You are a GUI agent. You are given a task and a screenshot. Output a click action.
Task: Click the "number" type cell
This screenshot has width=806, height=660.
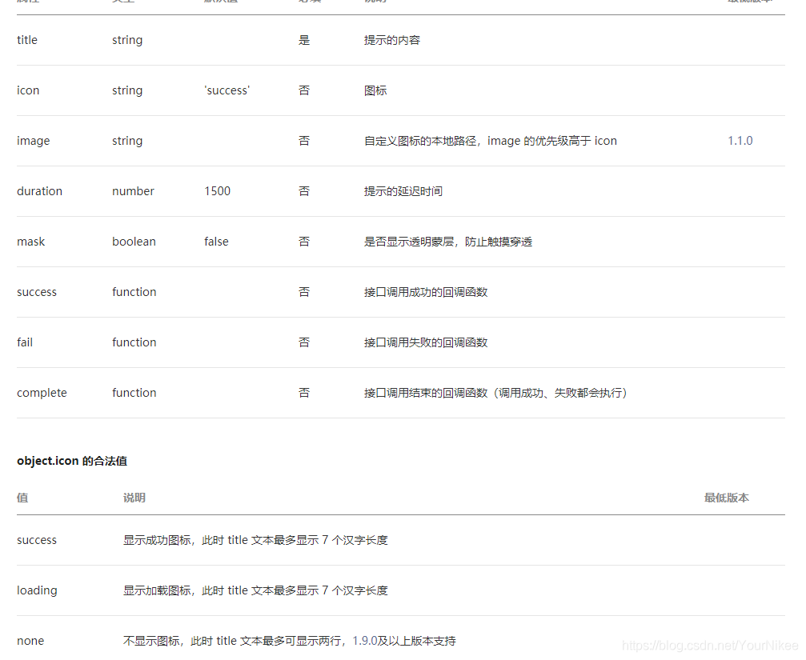click(133, 191)
